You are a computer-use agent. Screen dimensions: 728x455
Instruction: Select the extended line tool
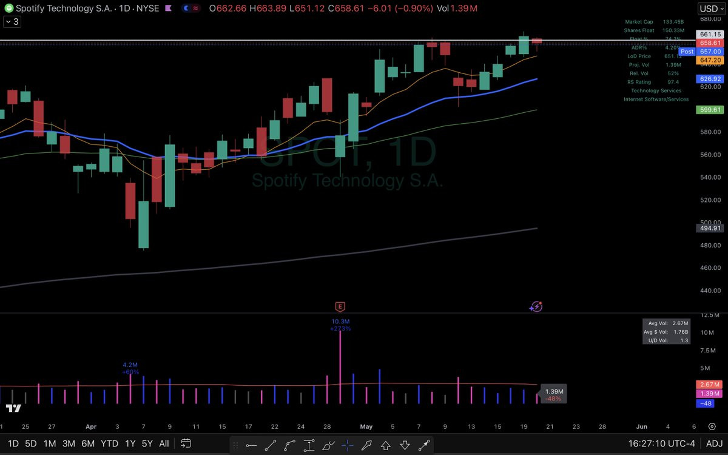(424, 445)
